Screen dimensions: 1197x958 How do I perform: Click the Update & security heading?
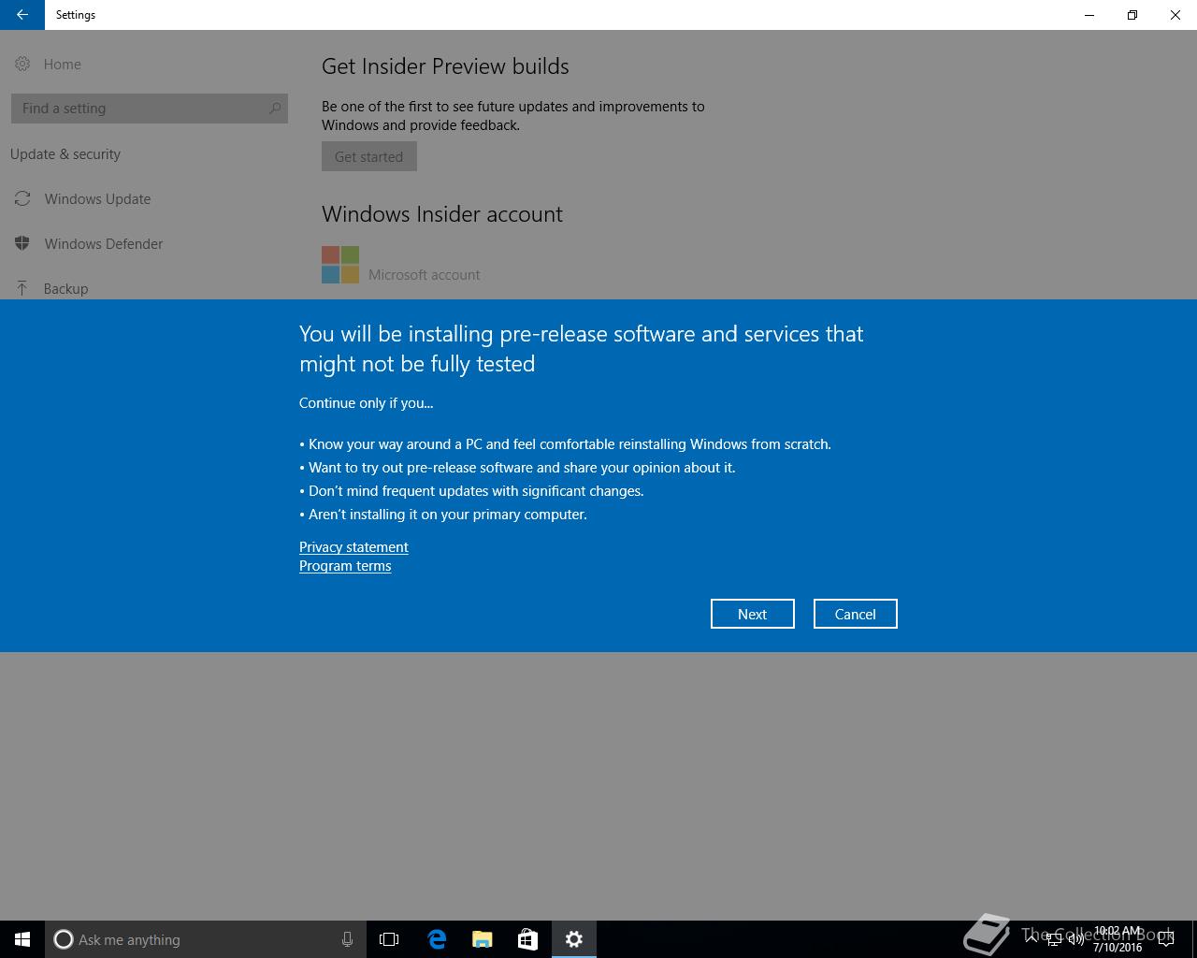click(65, 154)
